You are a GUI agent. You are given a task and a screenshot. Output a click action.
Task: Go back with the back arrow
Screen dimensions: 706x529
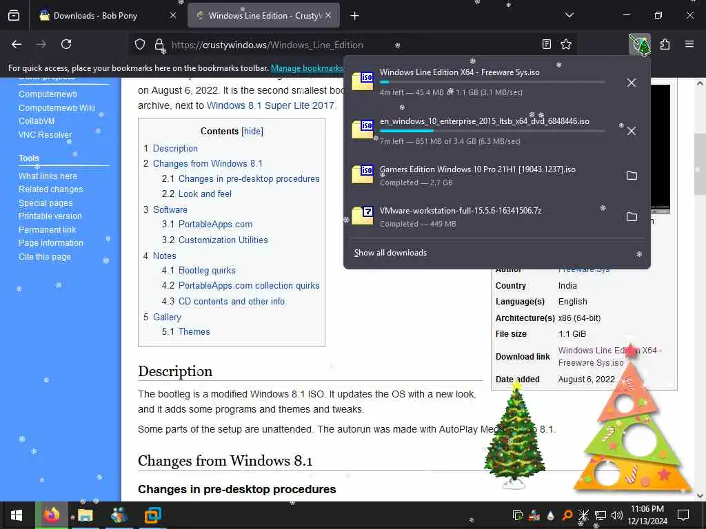(x=17, y=44)
